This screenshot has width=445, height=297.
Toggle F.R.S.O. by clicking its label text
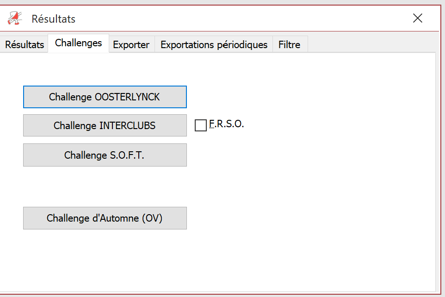(x=226, y=124)
